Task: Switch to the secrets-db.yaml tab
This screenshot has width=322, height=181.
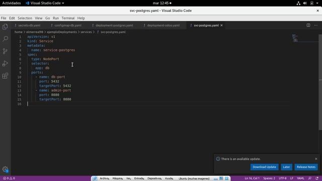Action: click(x=29, y=25)
